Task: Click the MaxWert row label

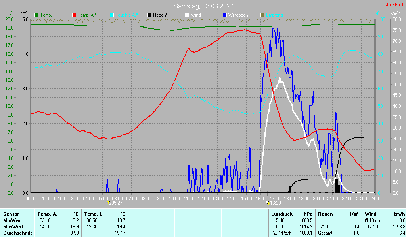Action: point(13,227)
